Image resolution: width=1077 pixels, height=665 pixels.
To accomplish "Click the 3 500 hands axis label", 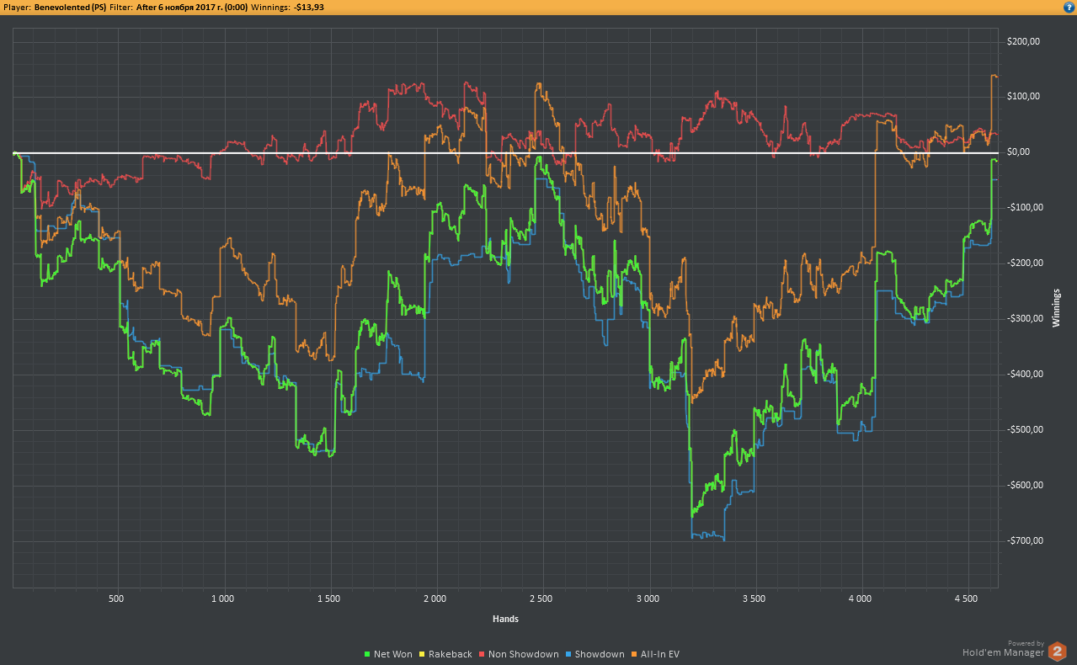I will click(754, 598).
